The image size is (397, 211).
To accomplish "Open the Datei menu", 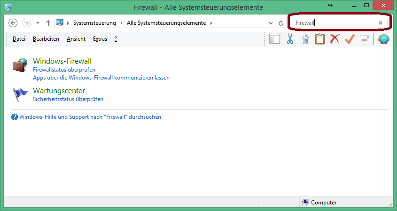I will point(19,39).
